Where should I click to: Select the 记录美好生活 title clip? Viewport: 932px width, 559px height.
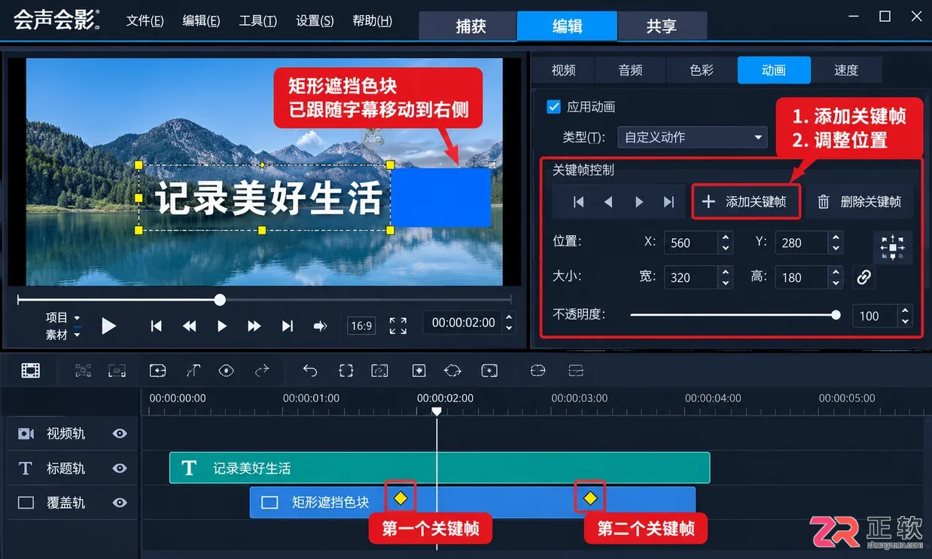tap(440, 468)
